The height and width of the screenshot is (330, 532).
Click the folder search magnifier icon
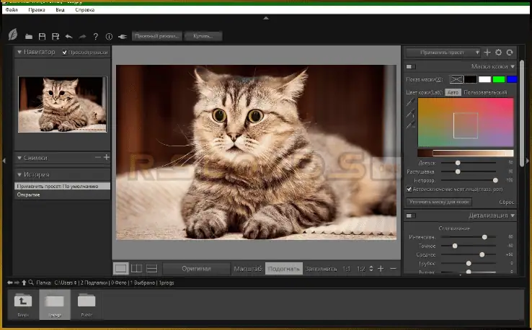click(31, 282)
